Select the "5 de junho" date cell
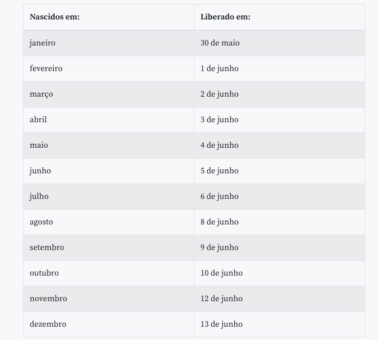 click(x=219, y=171)
